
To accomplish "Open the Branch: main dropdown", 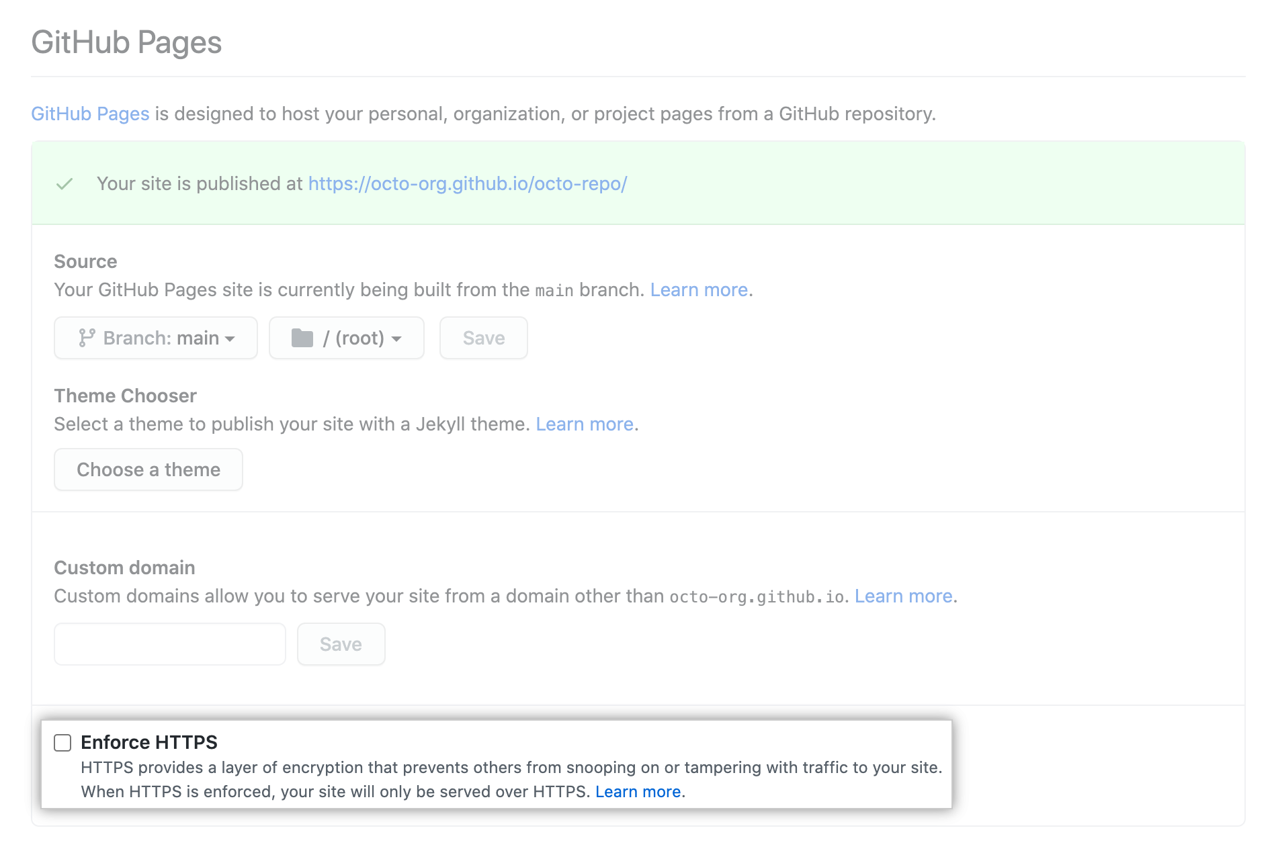I will [x=155, y=338].
